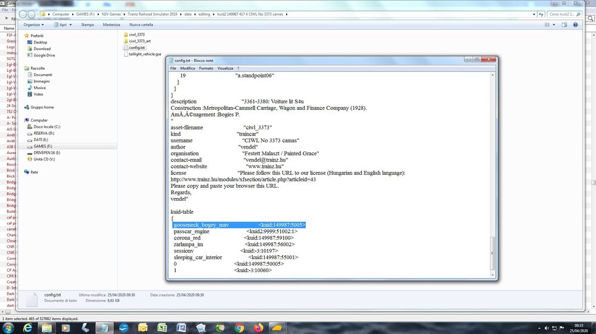Select Immagini library
Screen dimensions: 596x334
pos(38,81)
